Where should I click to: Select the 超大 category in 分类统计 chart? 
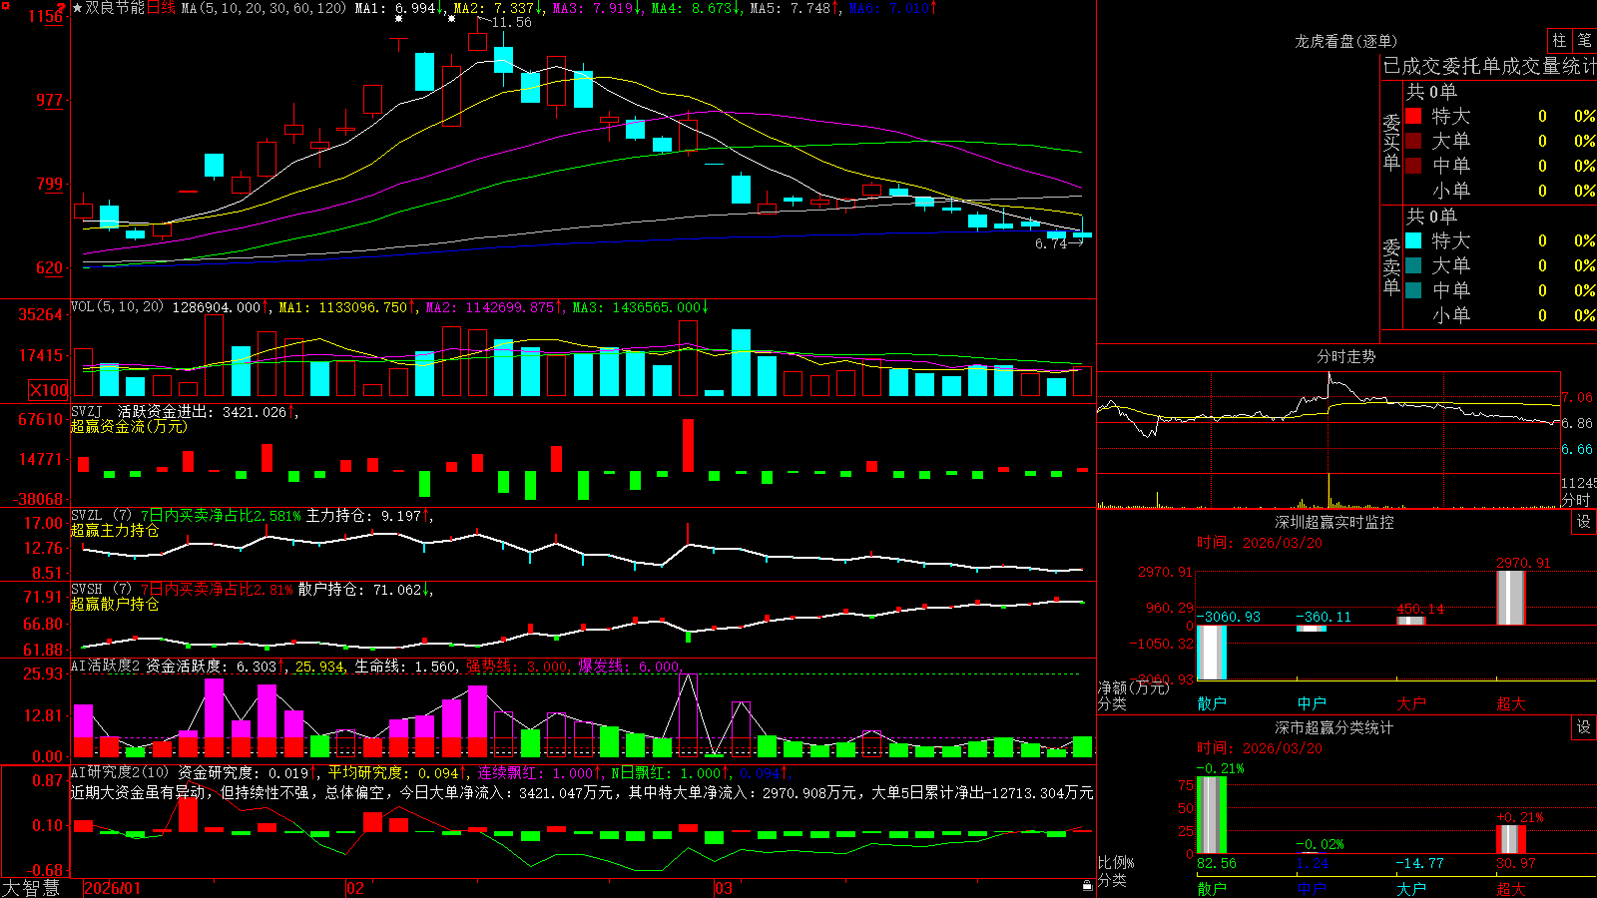click(x=1511, y=888)
